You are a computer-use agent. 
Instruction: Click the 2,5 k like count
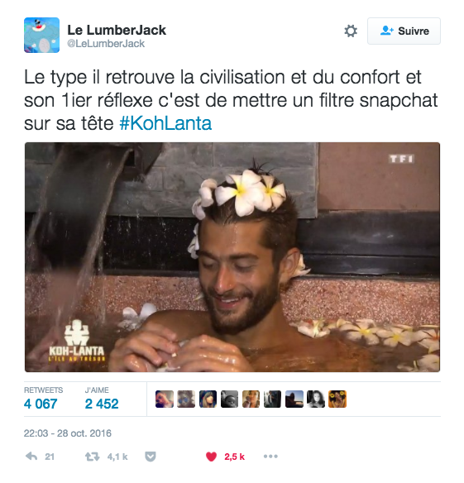tap(234, 457)
